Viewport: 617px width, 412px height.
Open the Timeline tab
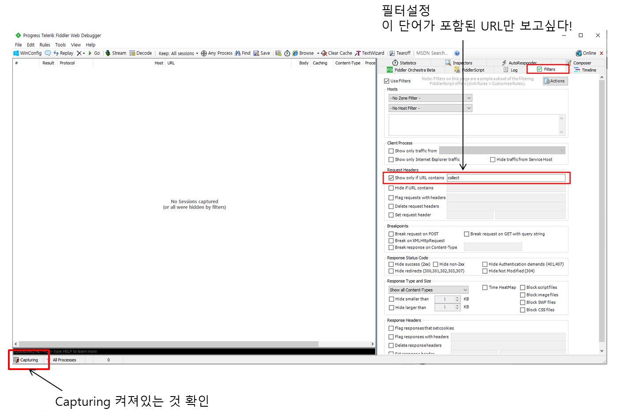585,70
